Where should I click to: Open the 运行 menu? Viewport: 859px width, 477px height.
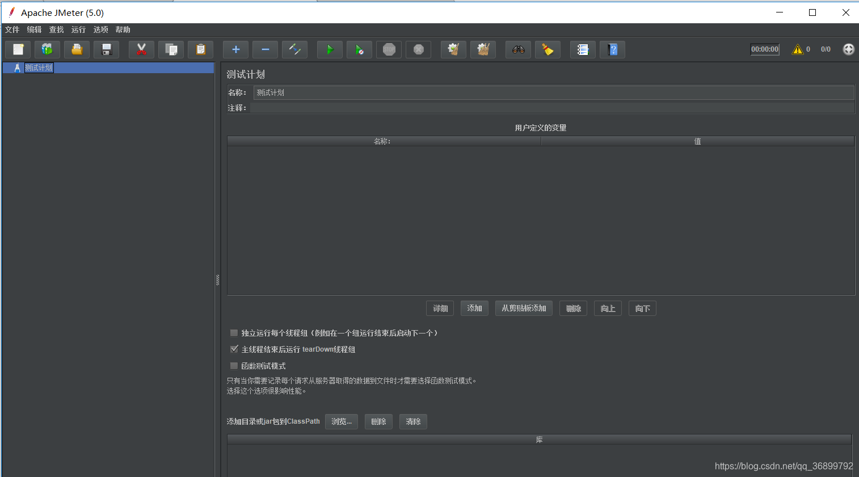[78, 29]
